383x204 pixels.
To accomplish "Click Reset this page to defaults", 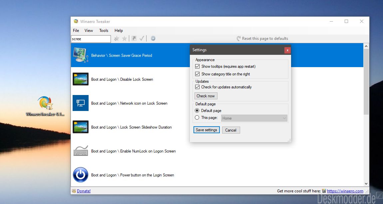I will (262, 39).
